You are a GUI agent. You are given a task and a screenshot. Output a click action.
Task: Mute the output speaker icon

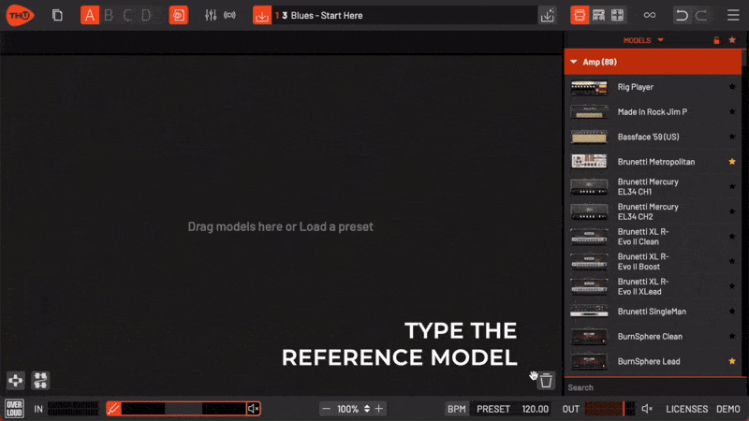[646, 409]
